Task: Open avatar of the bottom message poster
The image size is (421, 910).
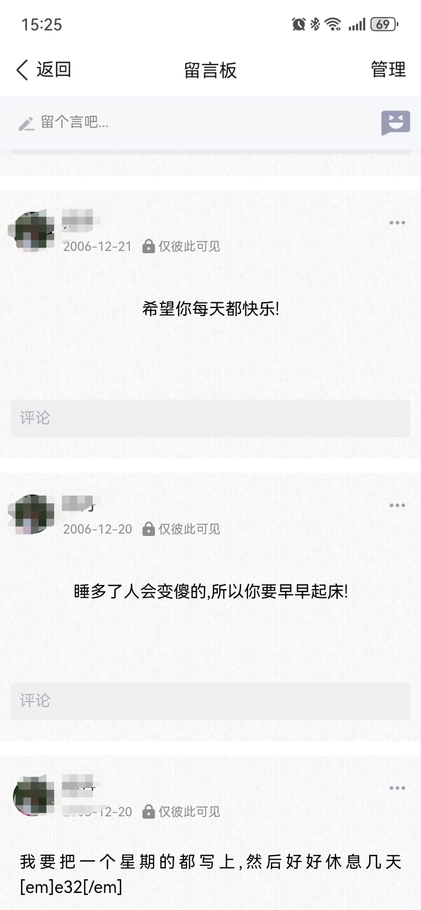Action: coord(32,796)
